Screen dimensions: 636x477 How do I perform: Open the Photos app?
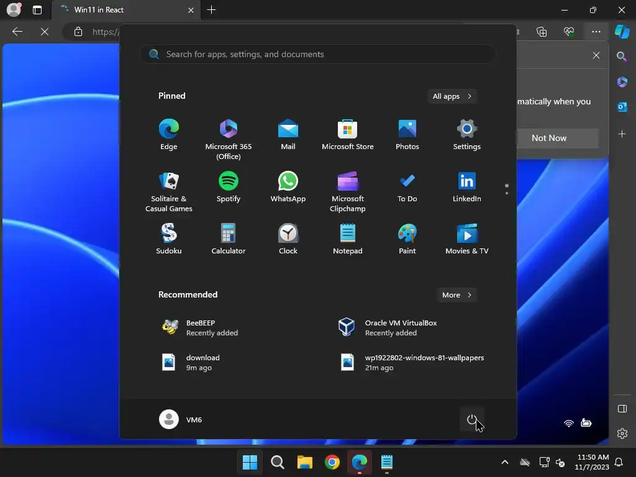pyautogui.click(x=407, y=134)
